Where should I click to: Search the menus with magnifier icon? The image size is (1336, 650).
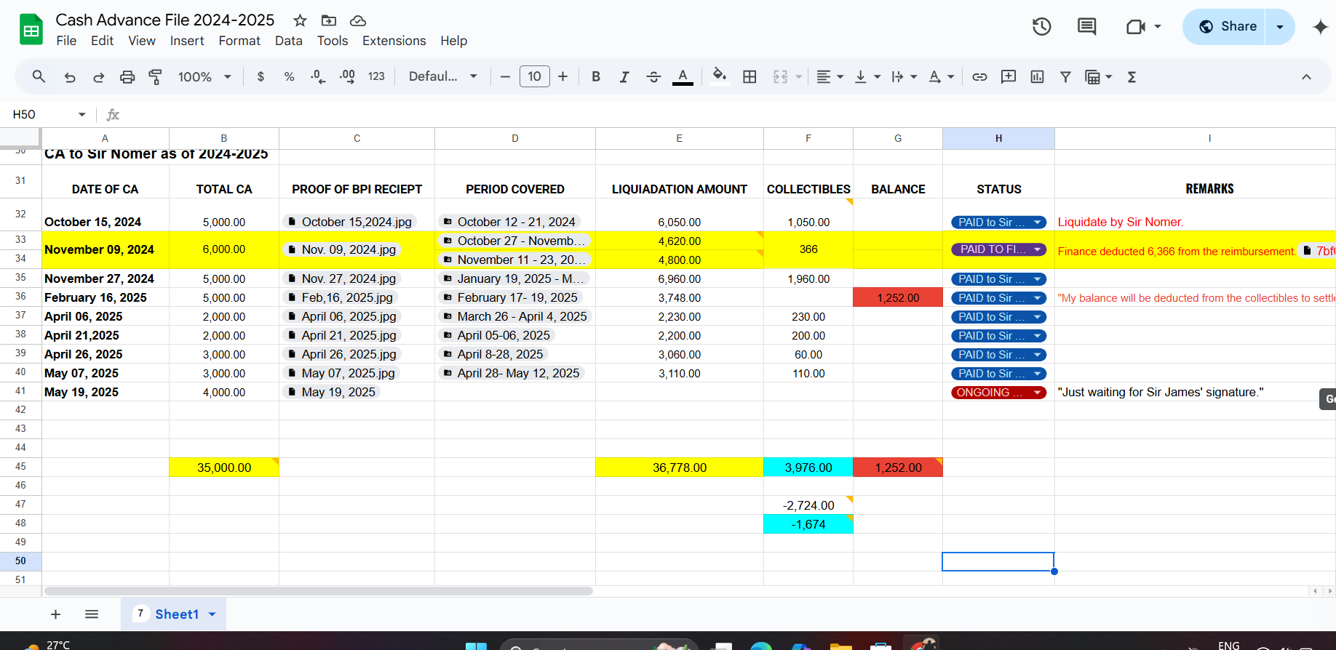coord(39,76)
